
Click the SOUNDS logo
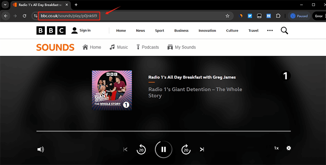pos(55,47)
